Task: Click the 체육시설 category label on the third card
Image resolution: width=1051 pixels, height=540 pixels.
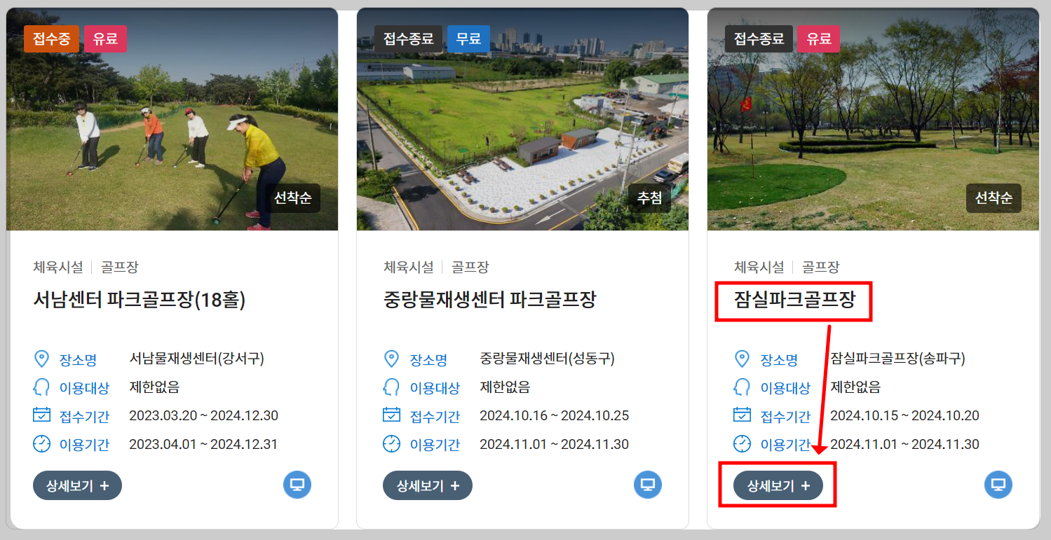Action: click(x=759, y=267)
